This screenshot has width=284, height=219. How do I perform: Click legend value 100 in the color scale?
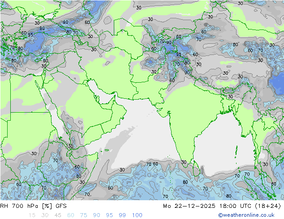click(137, 215)
